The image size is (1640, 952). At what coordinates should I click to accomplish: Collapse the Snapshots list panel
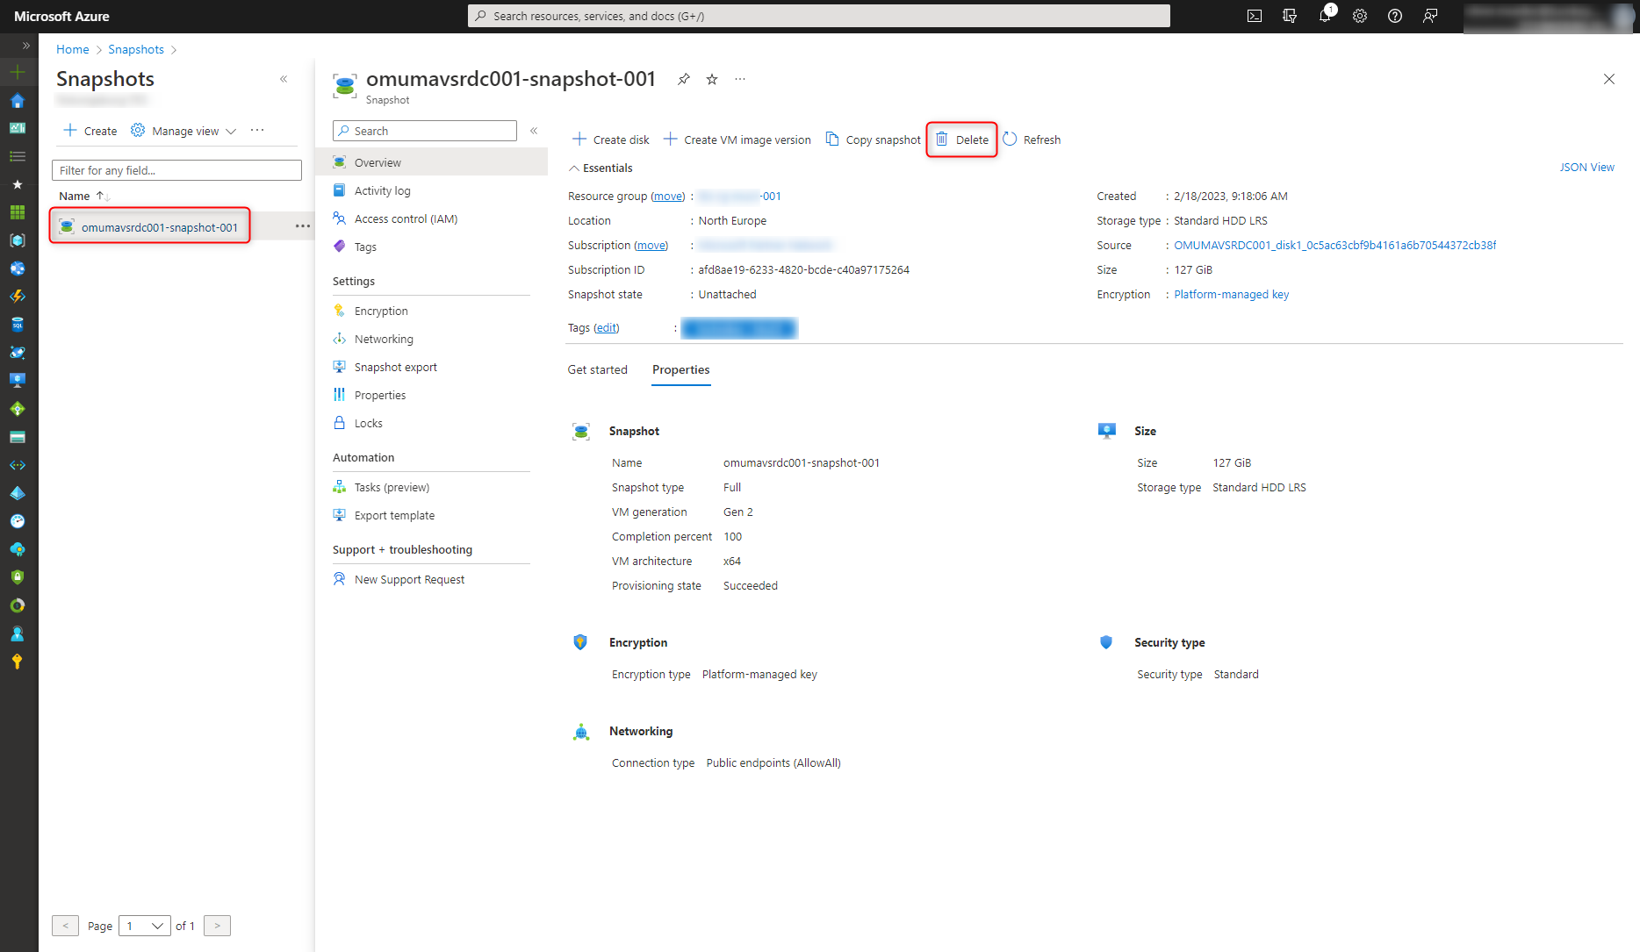coord(284,78)
